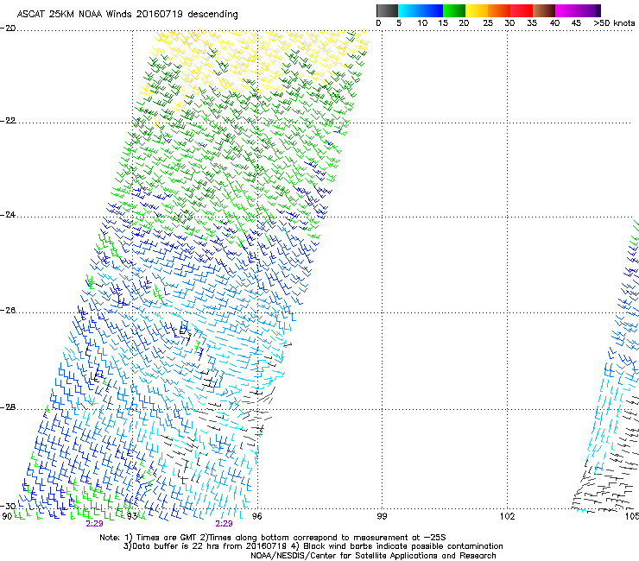
Task: Select the dark blue 10-15 knots color segment
Action: pos(432,10)
